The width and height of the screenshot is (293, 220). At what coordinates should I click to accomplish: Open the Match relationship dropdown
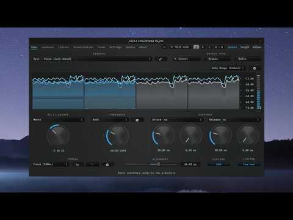(x=58, y=120)
